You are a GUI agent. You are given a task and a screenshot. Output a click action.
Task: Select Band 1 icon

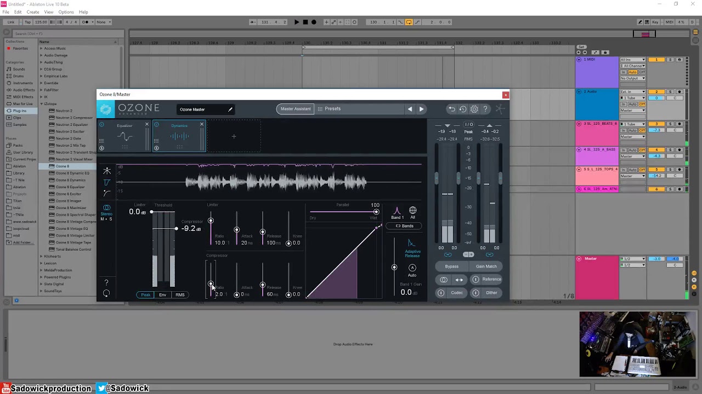tap(397, 210)
